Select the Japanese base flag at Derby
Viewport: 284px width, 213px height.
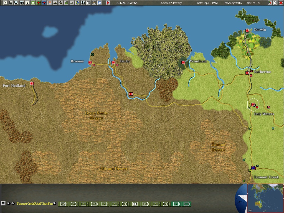[113, 62]
